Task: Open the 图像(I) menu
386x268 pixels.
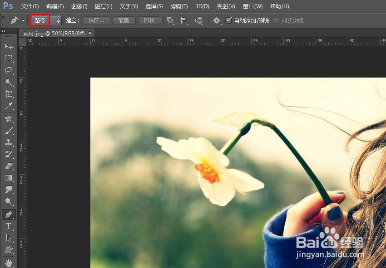Action: point(79,6)
